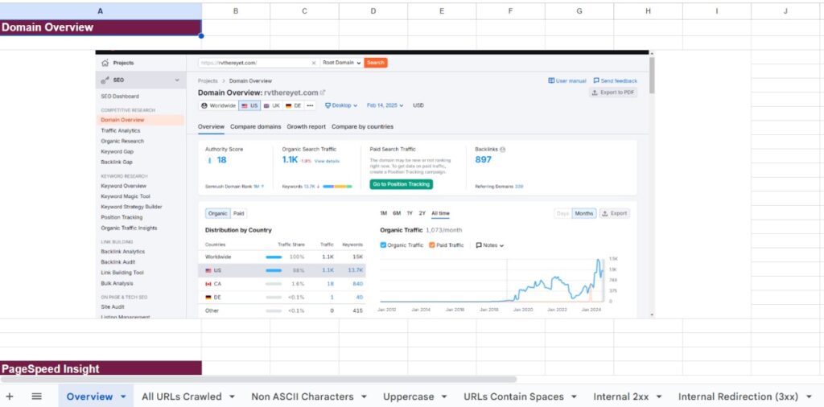Open the Root Domain dropdown
This screenshot has width=824, height=407.
click(x=341, y=63)
